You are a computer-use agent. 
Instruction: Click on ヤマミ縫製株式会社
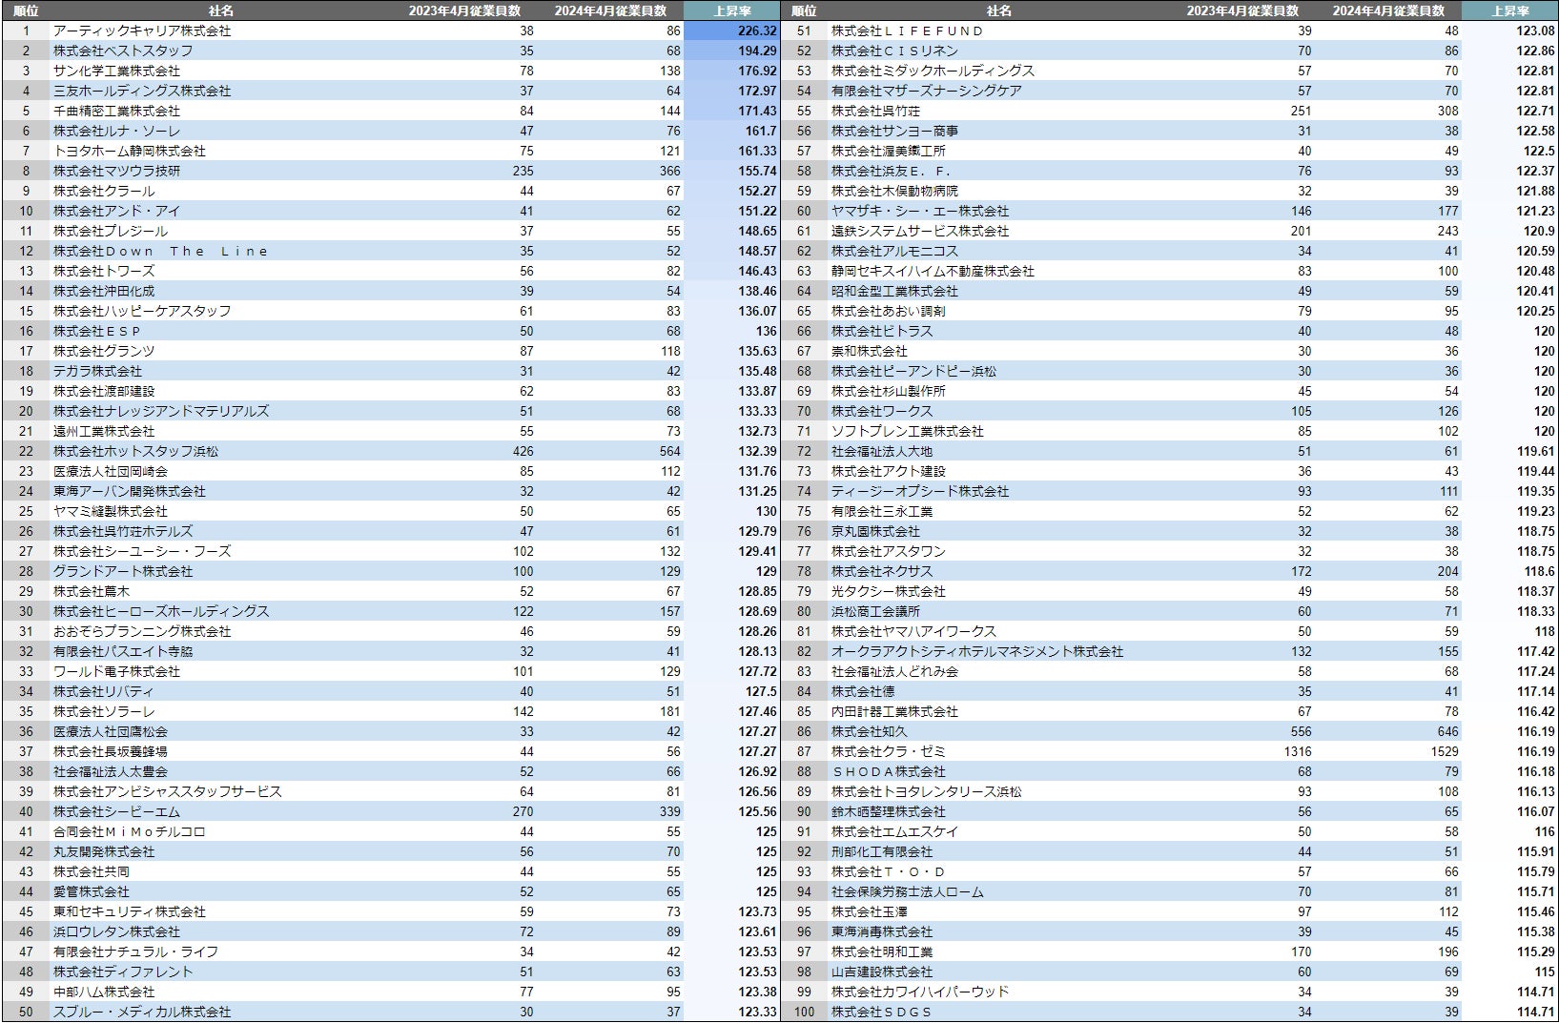[111, 511]
